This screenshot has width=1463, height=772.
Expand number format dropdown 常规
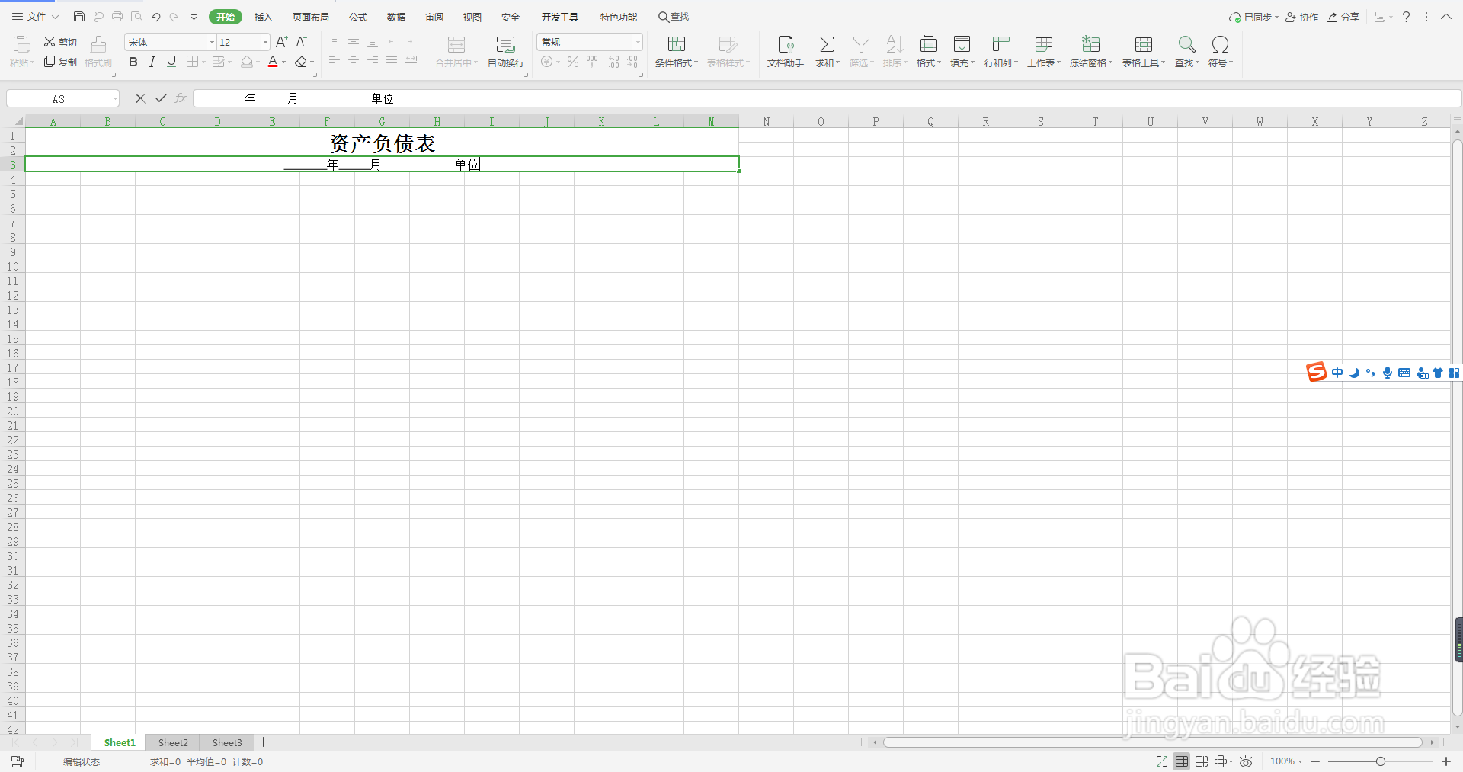(638, 43)
